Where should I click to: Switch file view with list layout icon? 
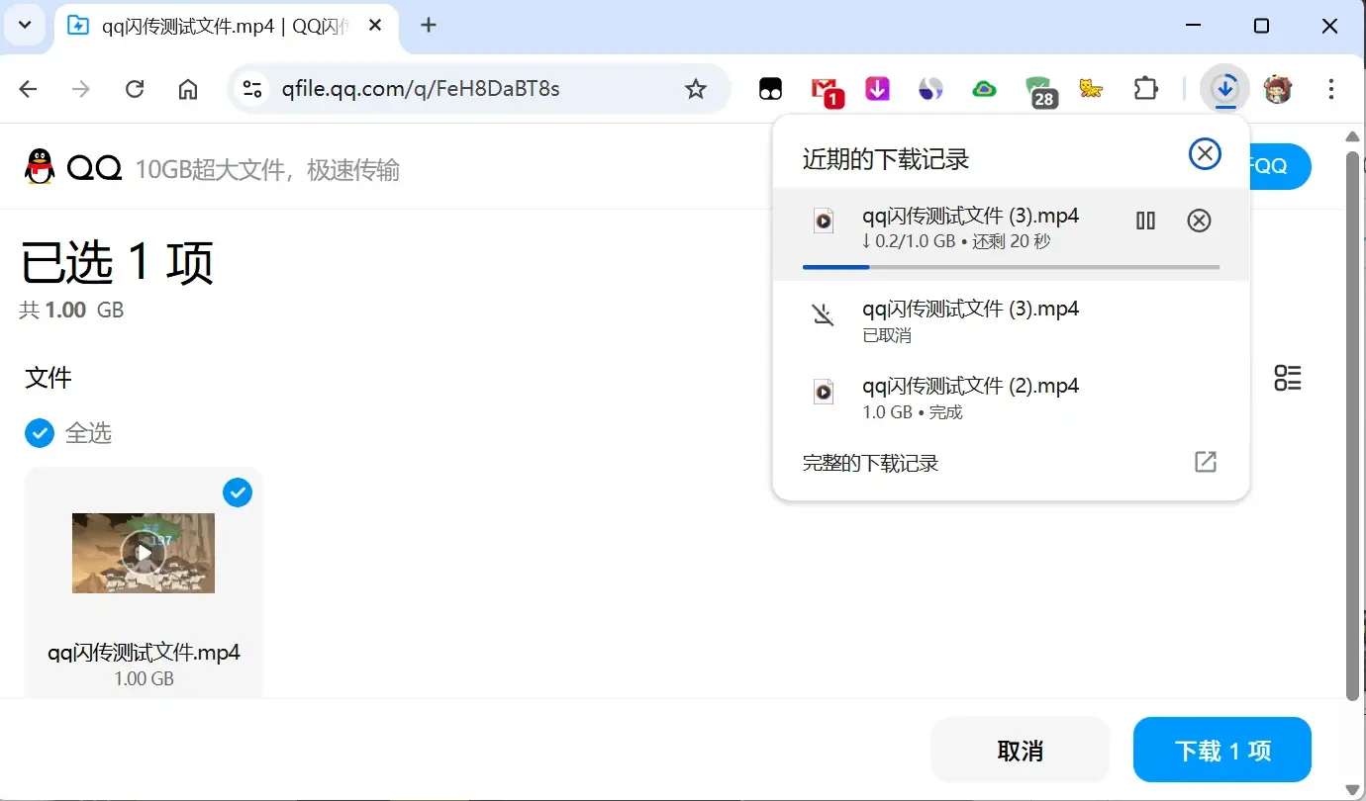(1288, 378)
